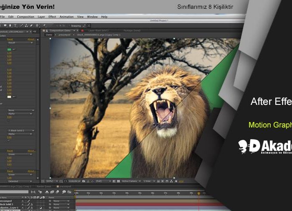Click the transparency grid icon in viewer

[x=118, y=181]
